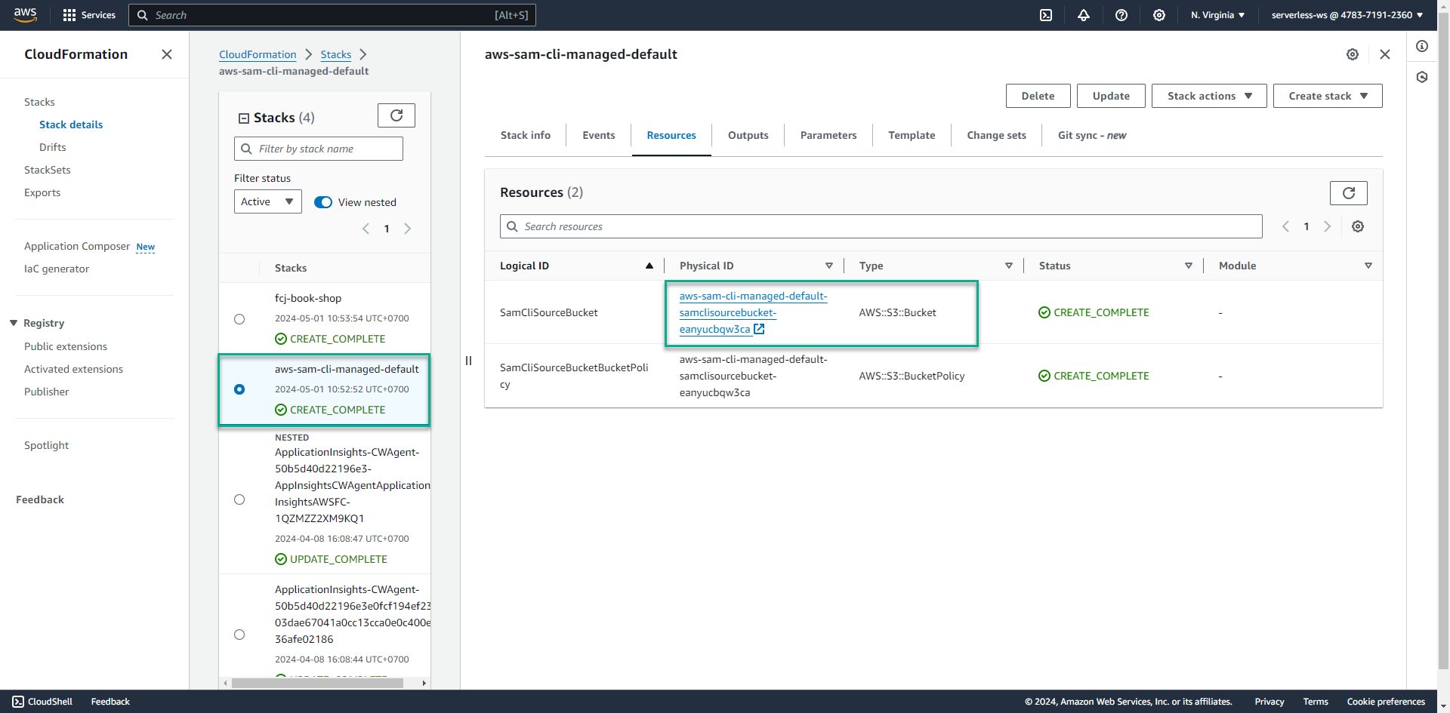Go to next page of stacks

407,229
